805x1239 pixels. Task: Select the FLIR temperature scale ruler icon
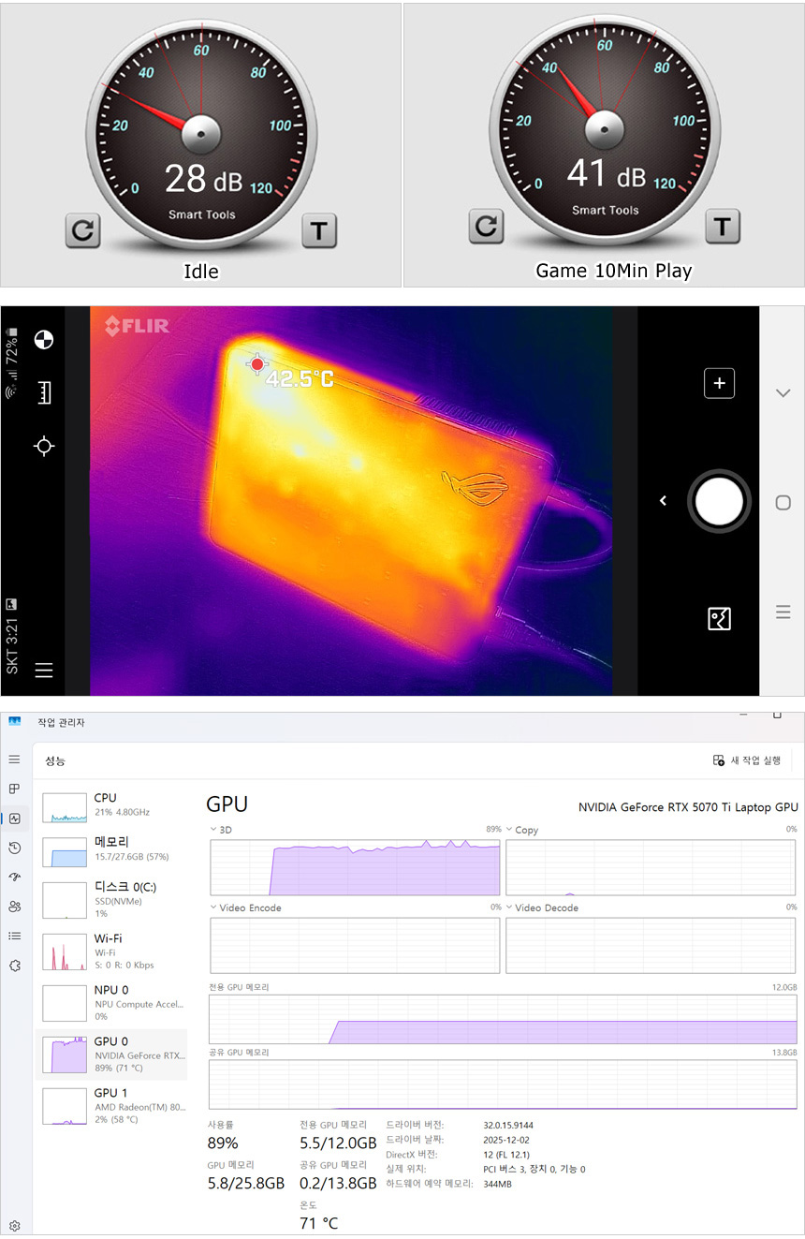click(43, 392)
